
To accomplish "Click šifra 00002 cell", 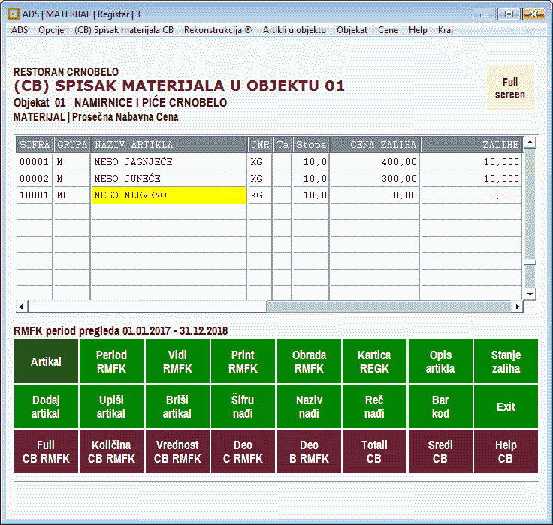I will [x=35, y=179].
